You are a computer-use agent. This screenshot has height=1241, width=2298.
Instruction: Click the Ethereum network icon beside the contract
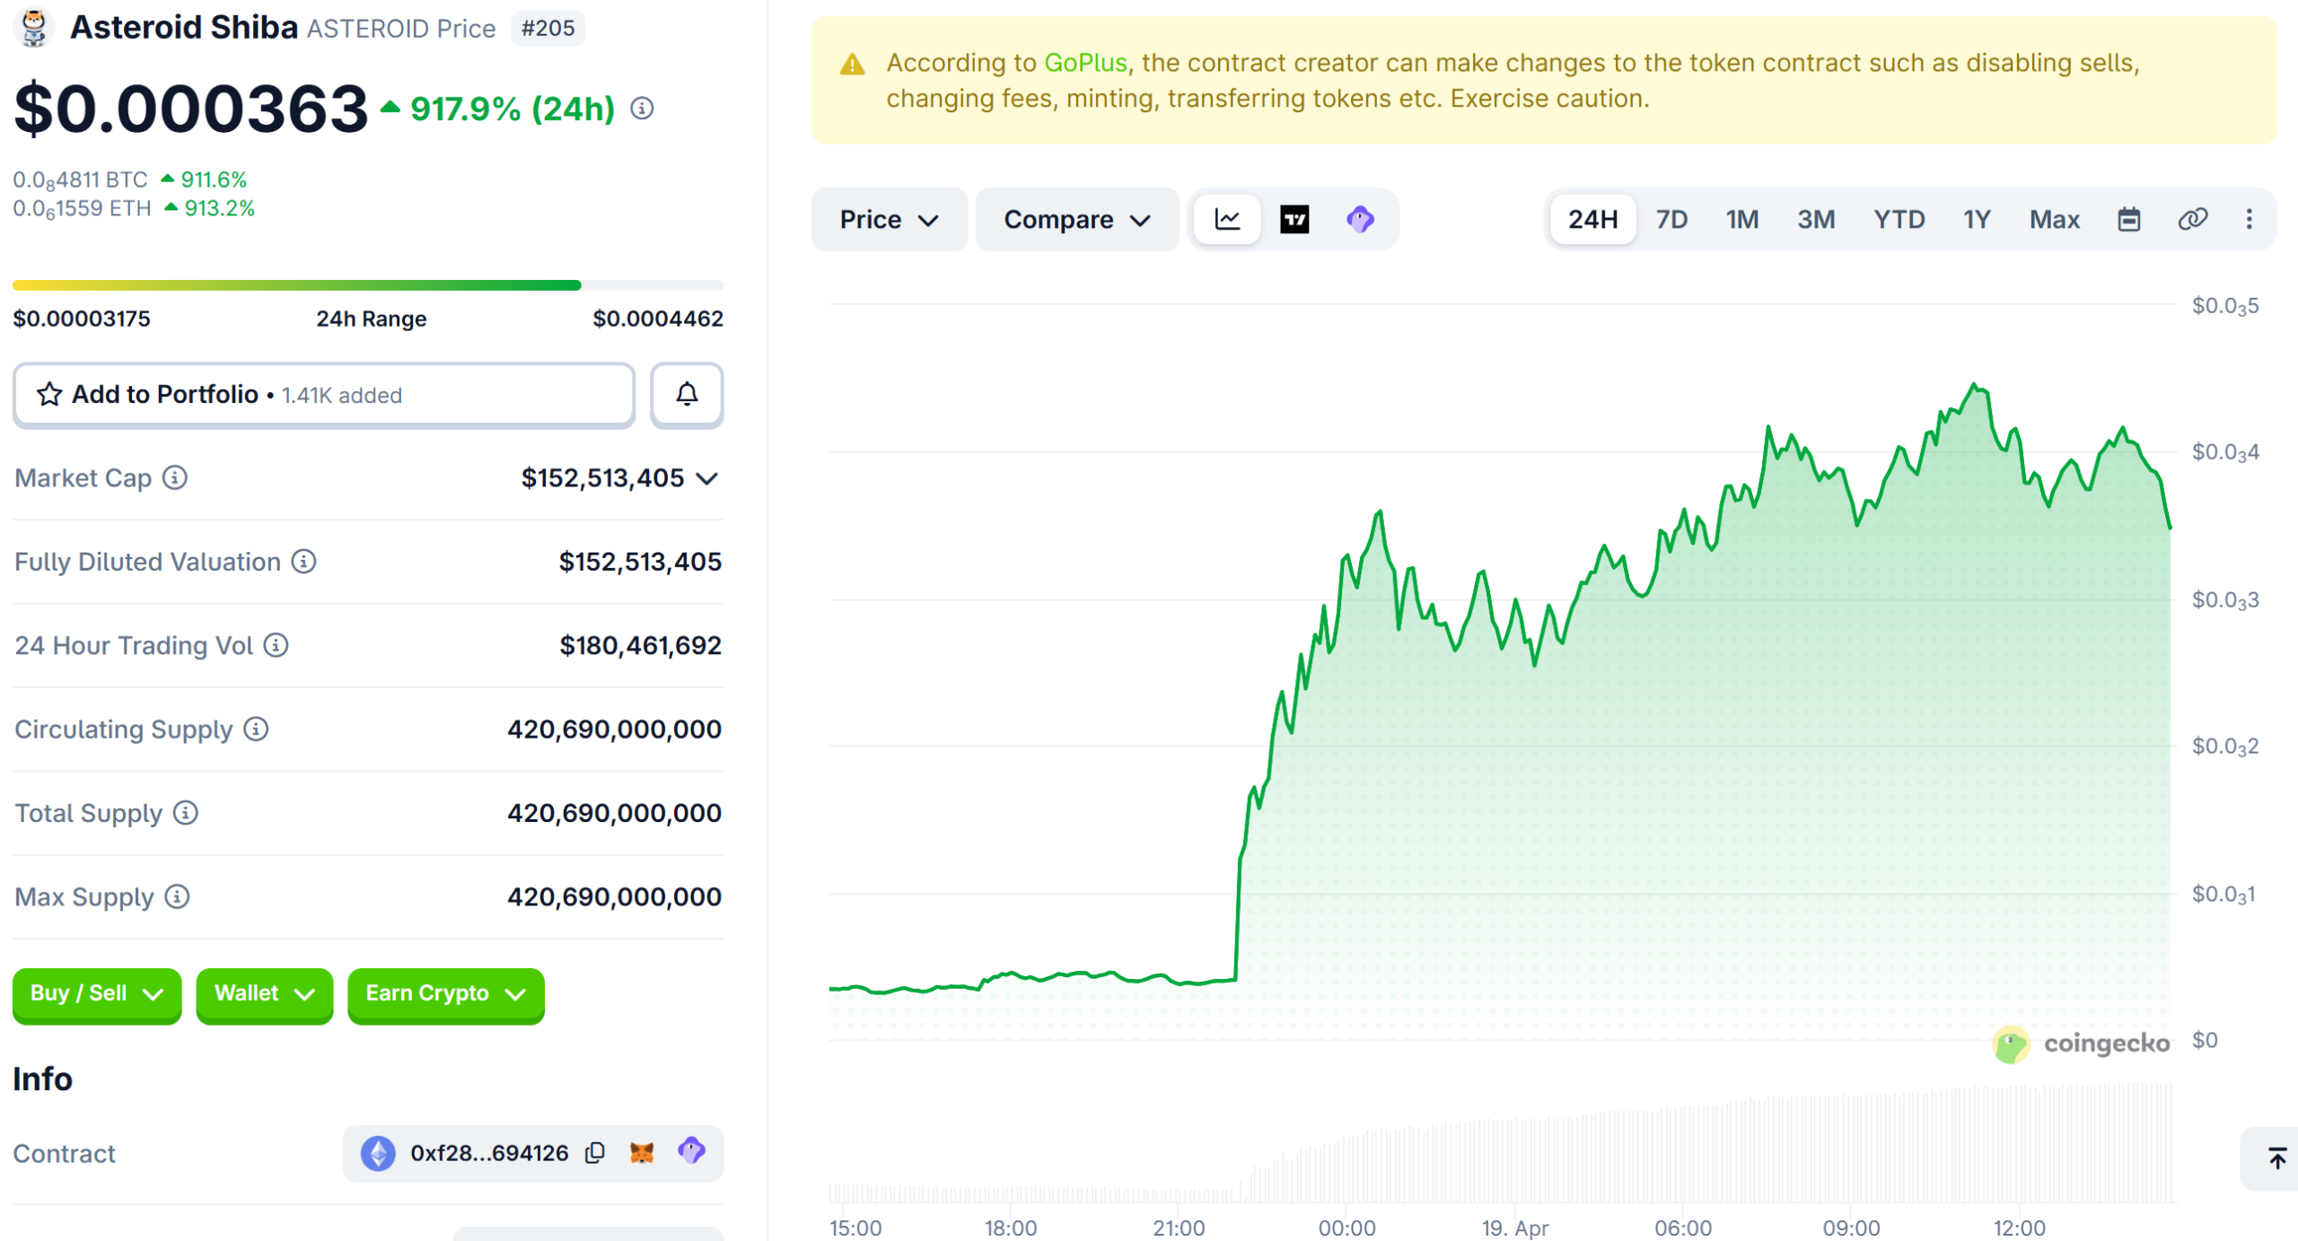pyautogui.click(x=378, y=1153)
